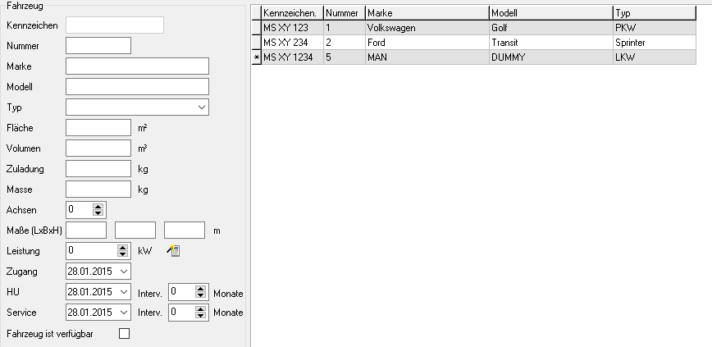Click the 'Ford' cell
The width and height of the screenshot is (712, 347).
click(427, 42)
